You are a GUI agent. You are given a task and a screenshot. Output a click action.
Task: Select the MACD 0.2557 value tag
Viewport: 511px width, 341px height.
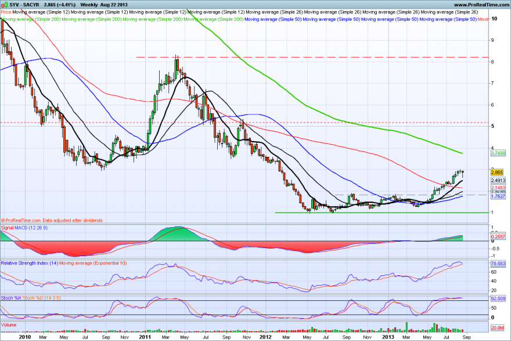coord(498,236)
